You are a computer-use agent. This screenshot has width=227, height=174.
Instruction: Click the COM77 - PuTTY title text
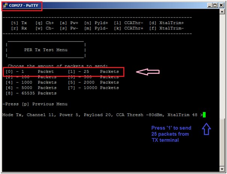click(24, 6)
